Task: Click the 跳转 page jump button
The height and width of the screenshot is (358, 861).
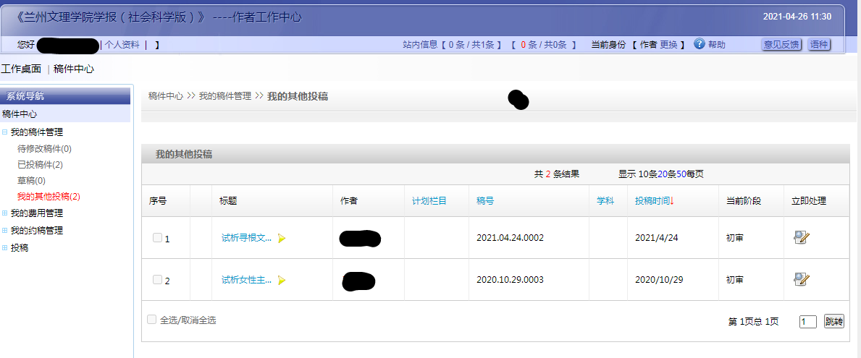Action: 833,322
